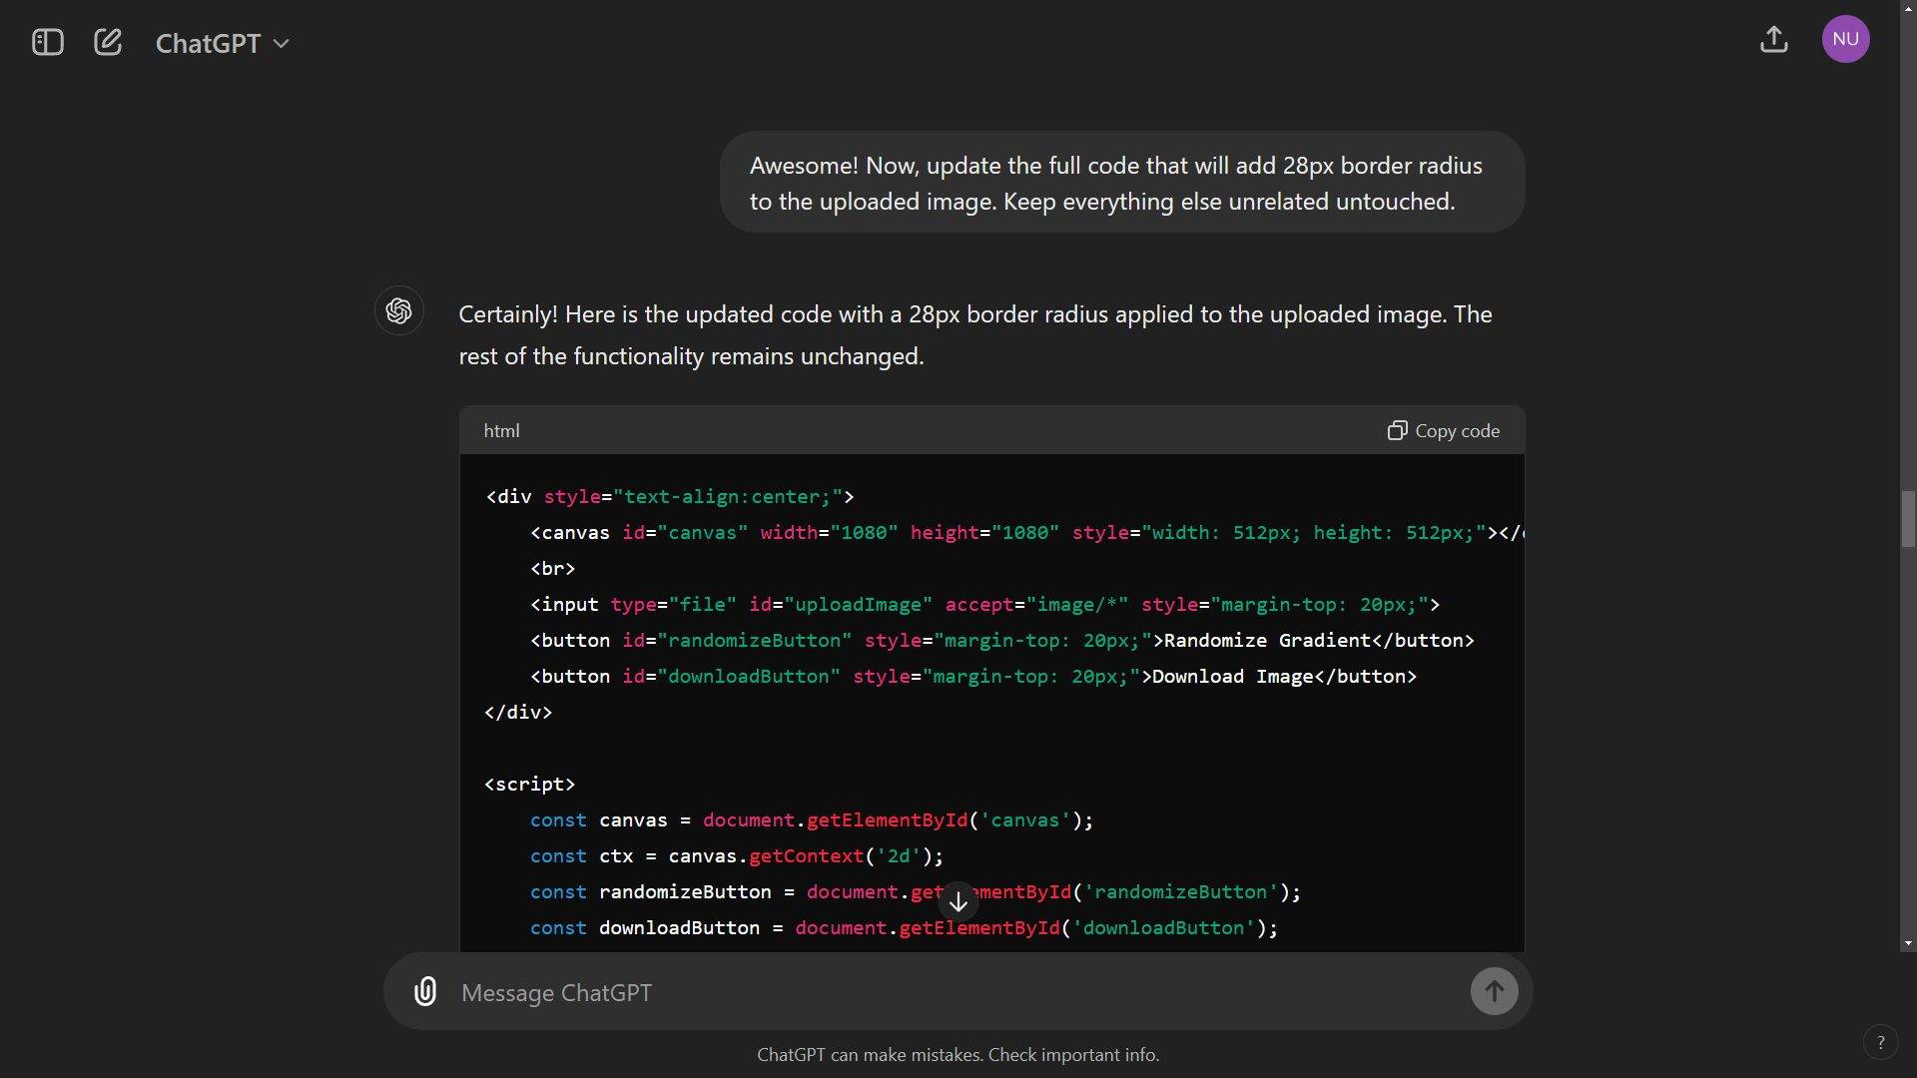Start a new chat using the compose icon
Viewport: 1917px width, 1078px height.
click(108, 42)
